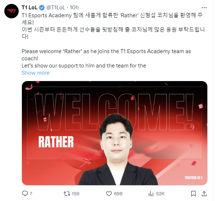217x201 pixels.
Task: Click the Korean tweet text body
Action: (113, 26)
